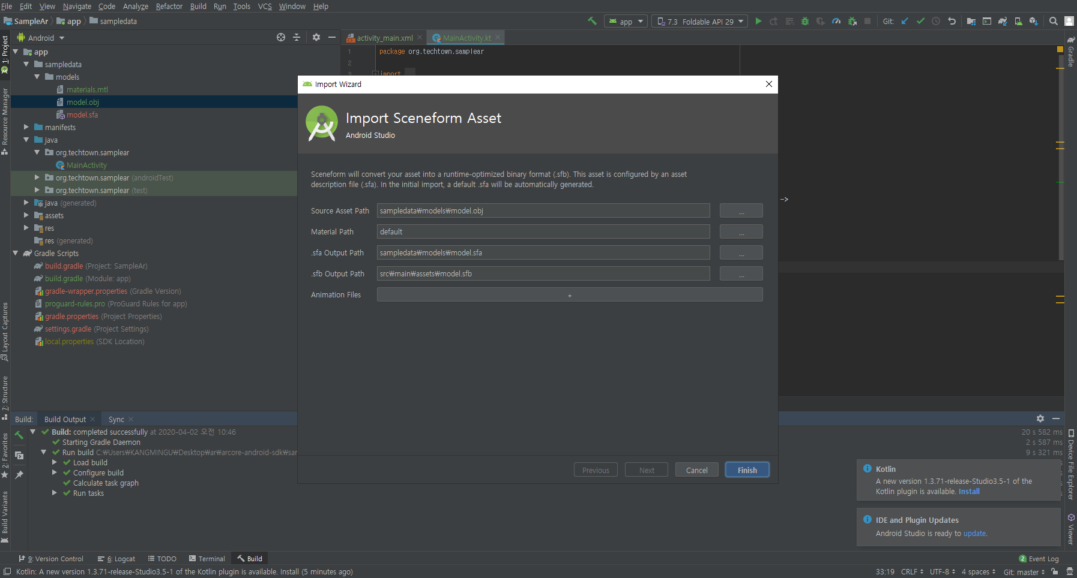Screen dimensions: 1077x578
Task: Select model.sfa in project tree
Action: [x=82, y=115]
